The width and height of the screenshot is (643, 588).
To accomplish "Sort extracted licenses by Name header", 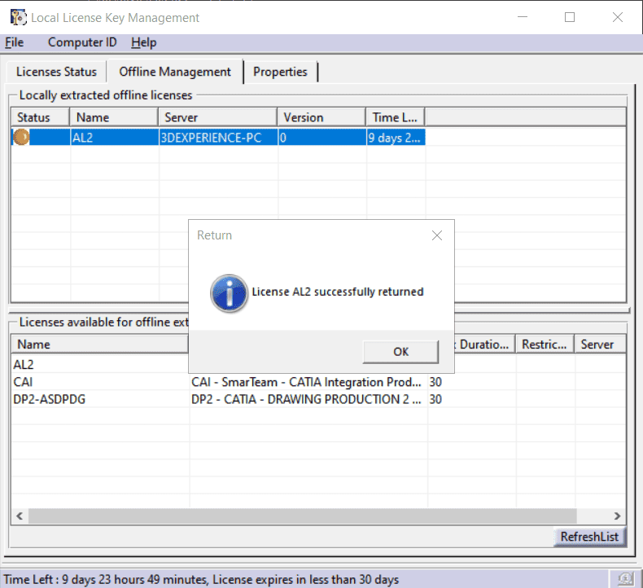I will point(114,117).
